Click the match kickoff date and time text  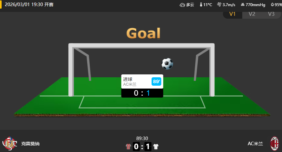29,5
